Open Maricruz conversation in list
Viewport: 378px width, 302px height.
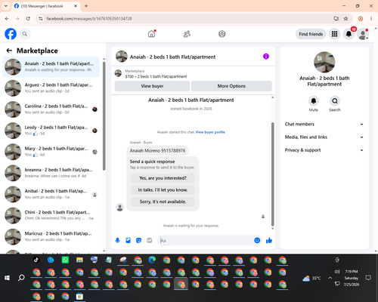pos(51,236)
